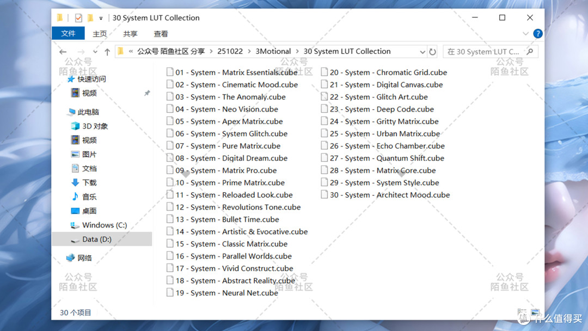The image size is (588, 331).
Task: Click 30 System LUT Collection breadcrumb
Action: pyautogui.click(x=347, y=51)
